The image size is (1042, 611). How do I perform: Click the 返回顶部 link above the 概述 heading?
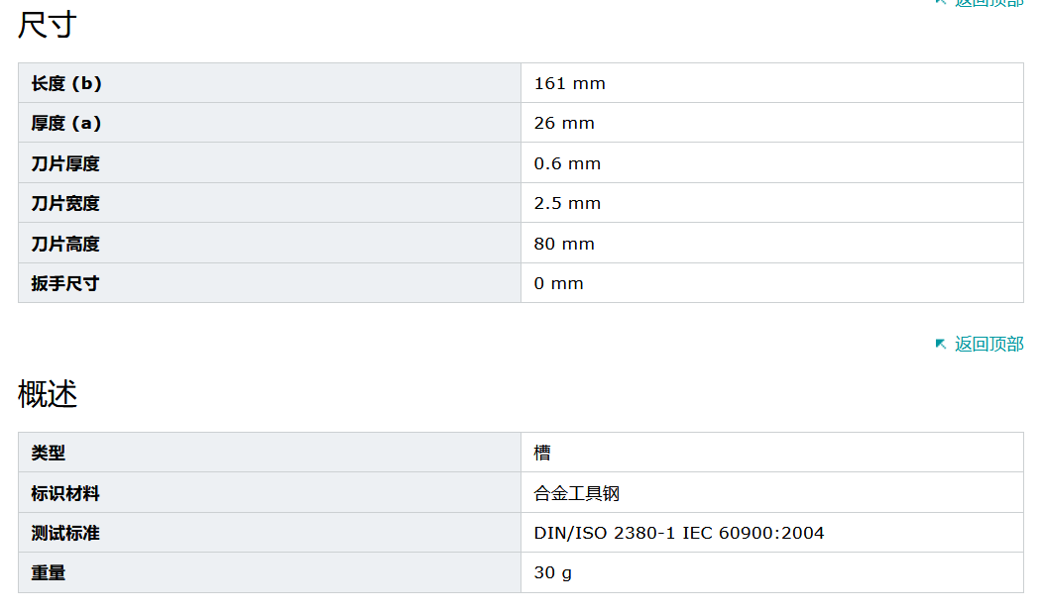click(988, 344)
